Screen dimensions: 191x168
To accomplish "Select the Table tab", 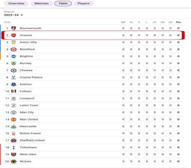I will click(63, 3).
